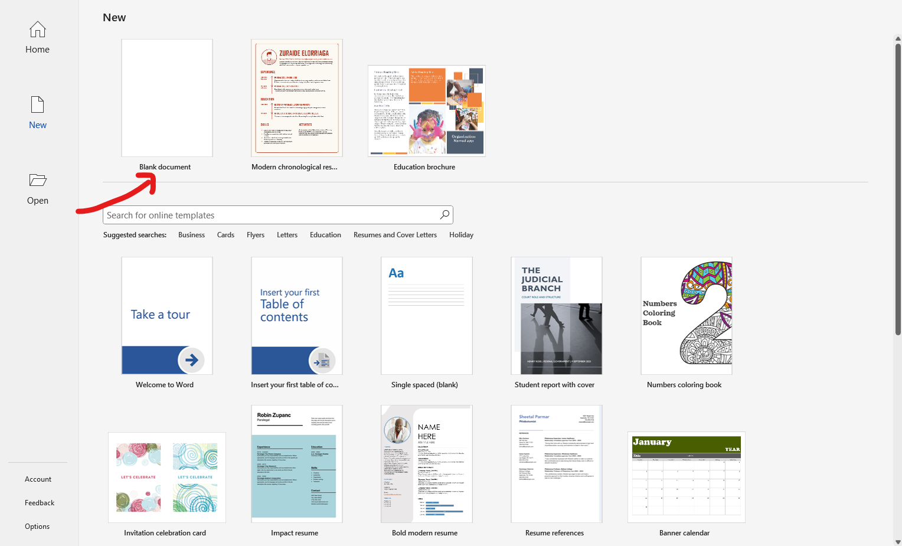Open Account settings
The width and height of the screenshot is (902, 546).
(x=37, y=479)
